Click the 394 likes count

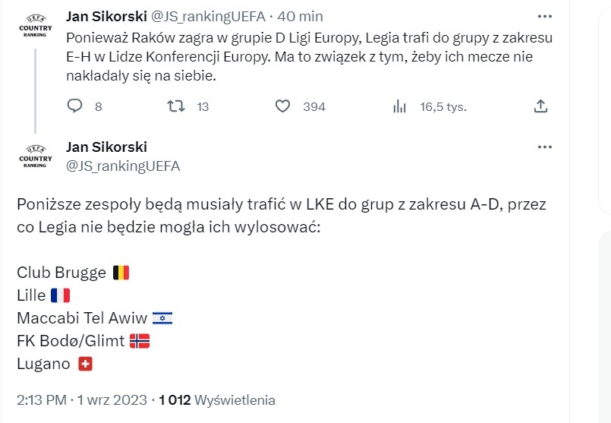(314, 107)
